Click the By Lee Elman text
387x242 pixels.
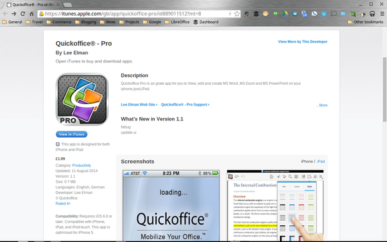click(72, 53)
